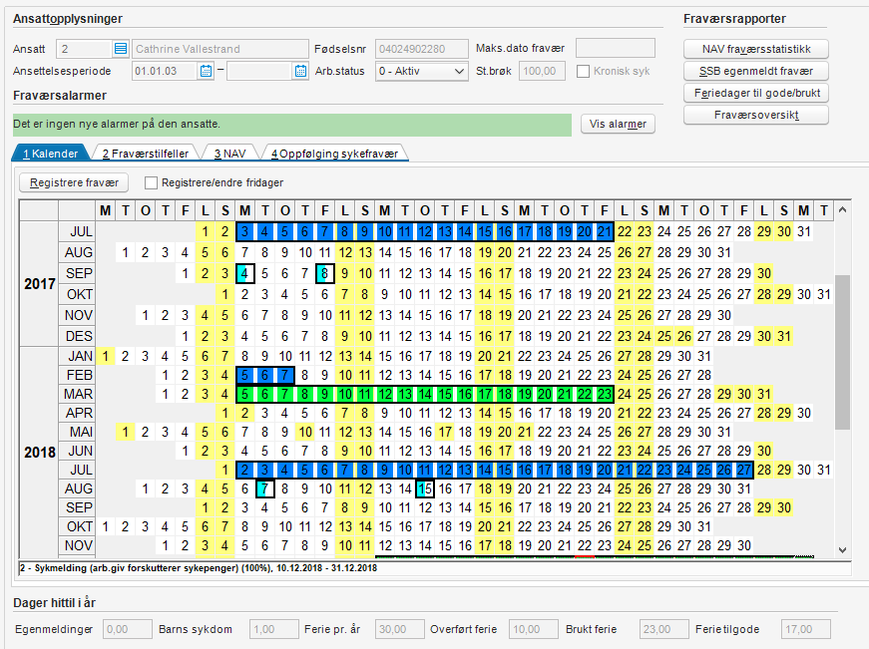Open Feriedager til gode/brukt report
The image size is (869, 649).
pos(756,93)
